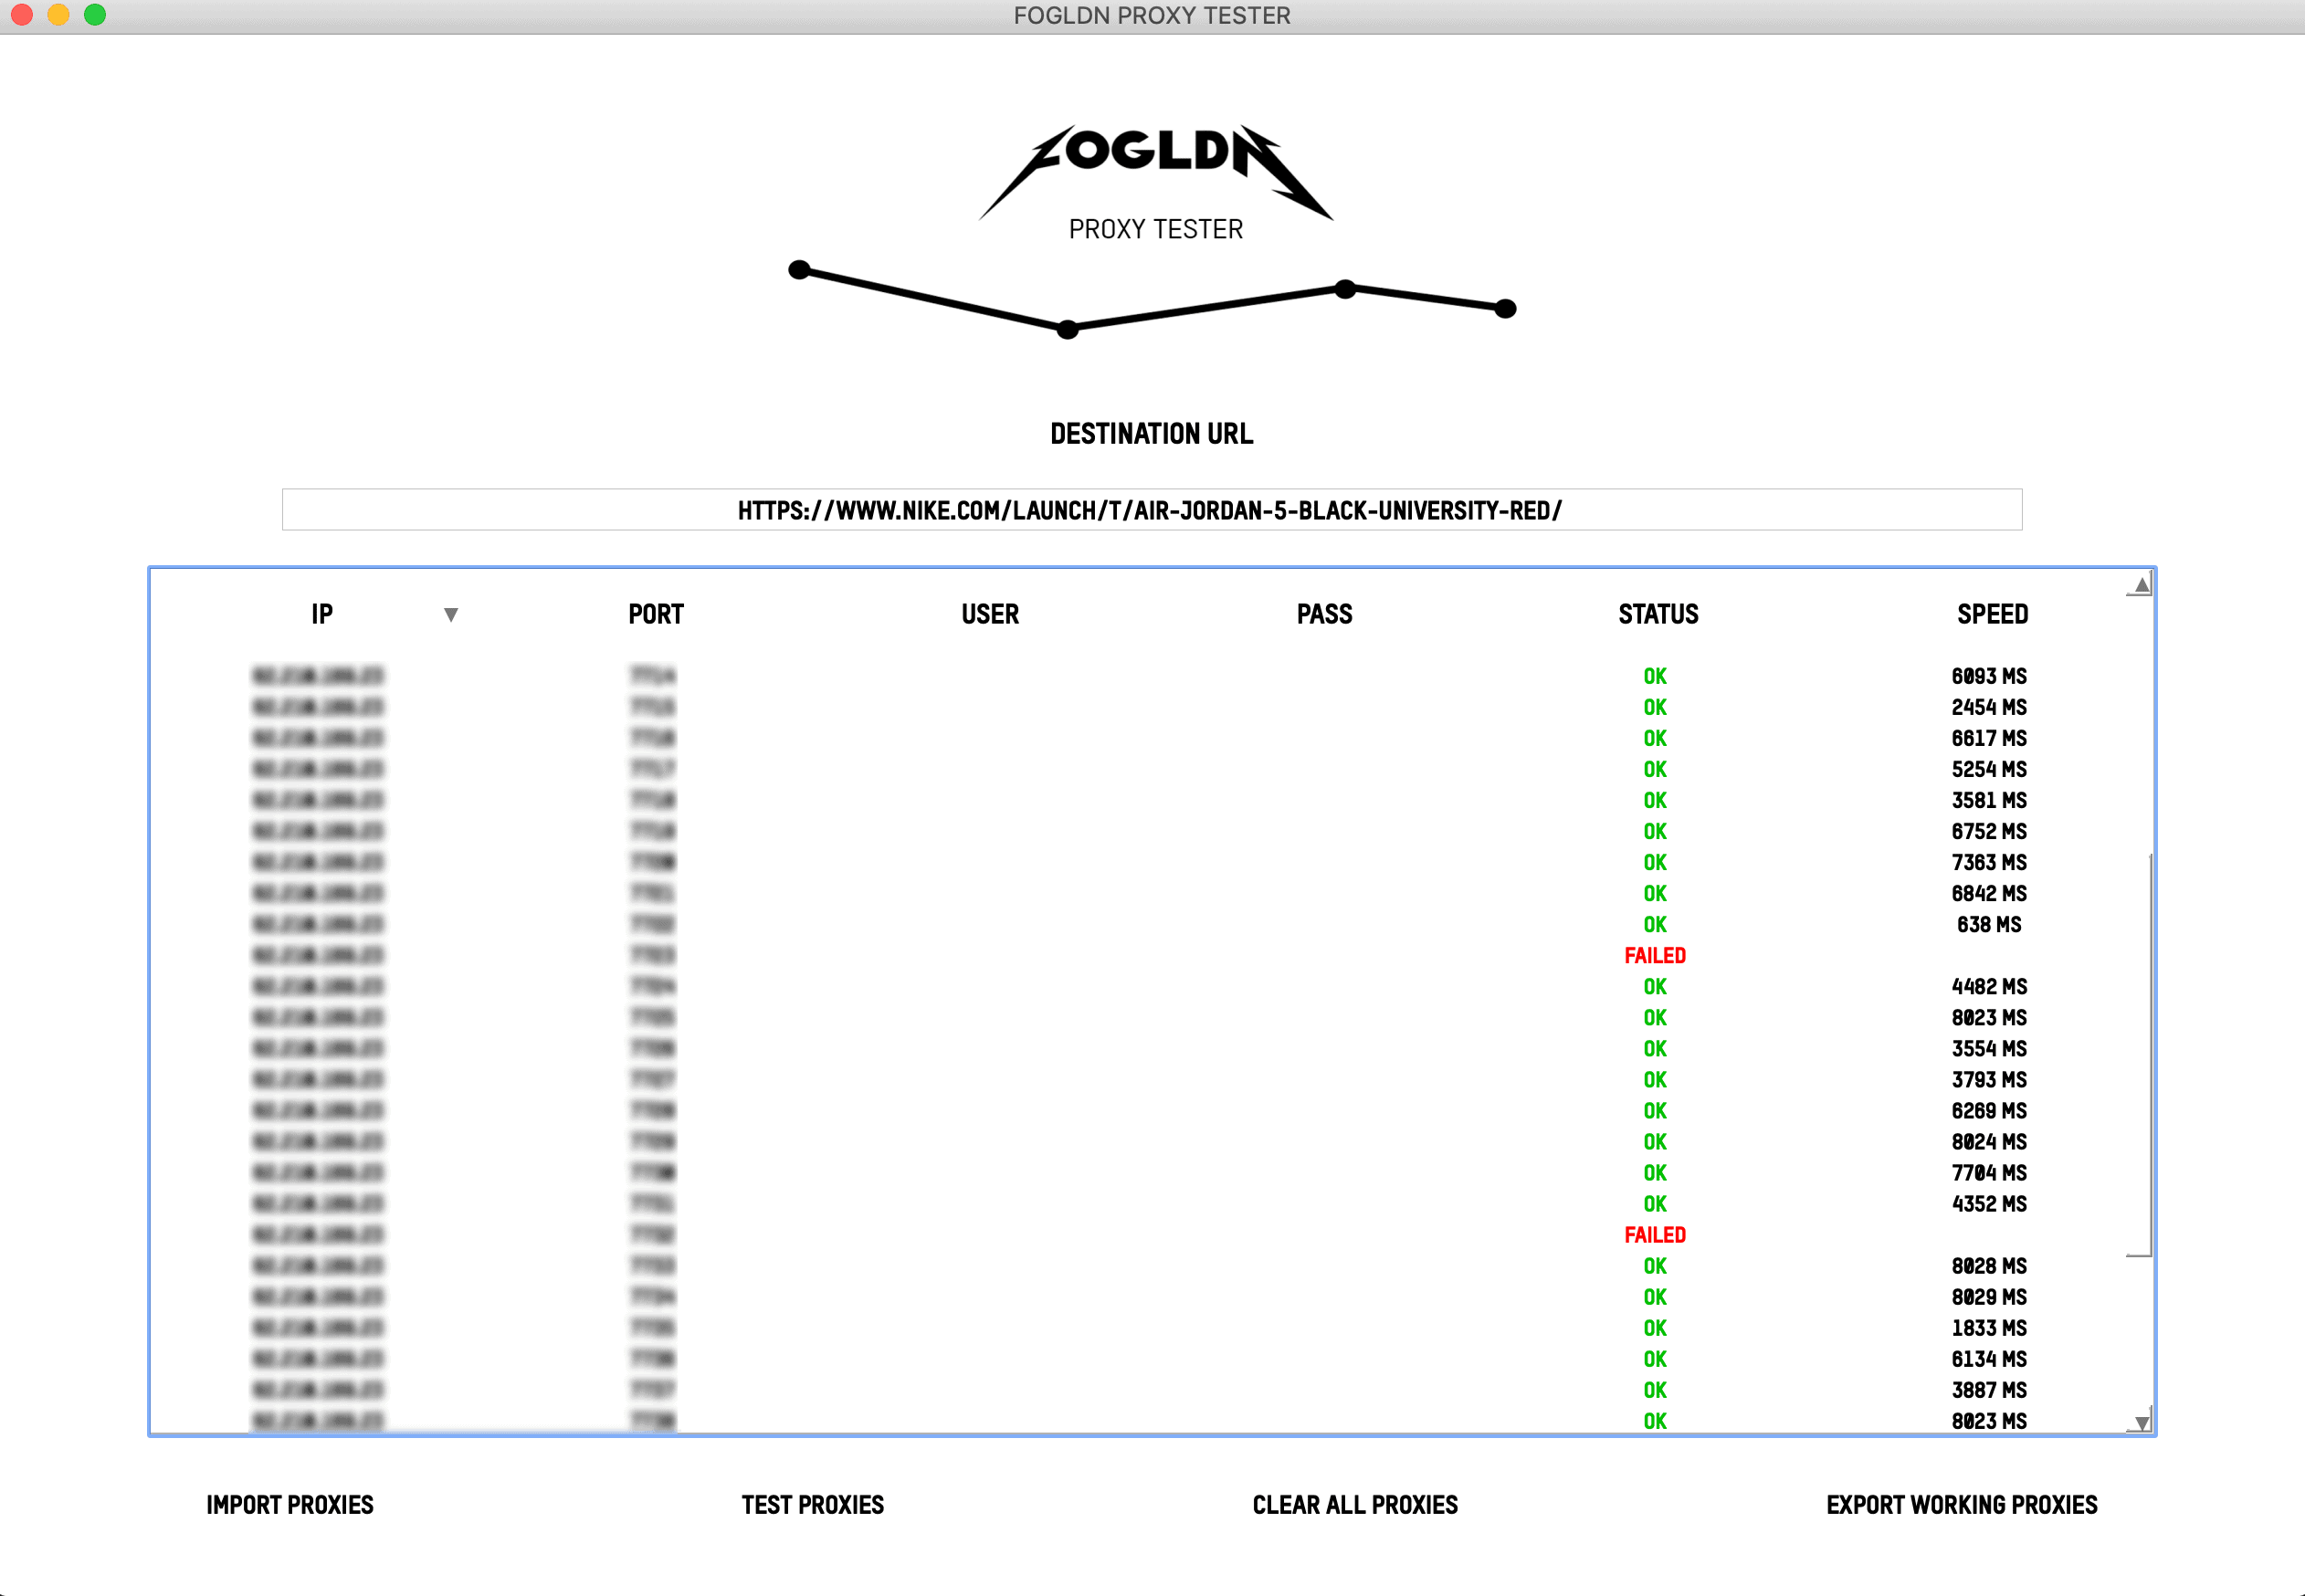This screenshot has width=2305, height=1596.
Task: Click the green zoom window button
Action: (95, 14)
